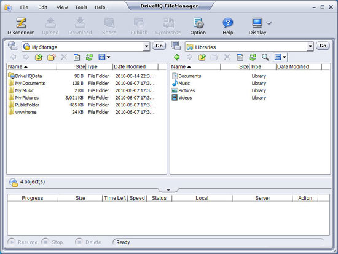
Task: Click the magnifier search icon in local pane
Action: point(265,57)
